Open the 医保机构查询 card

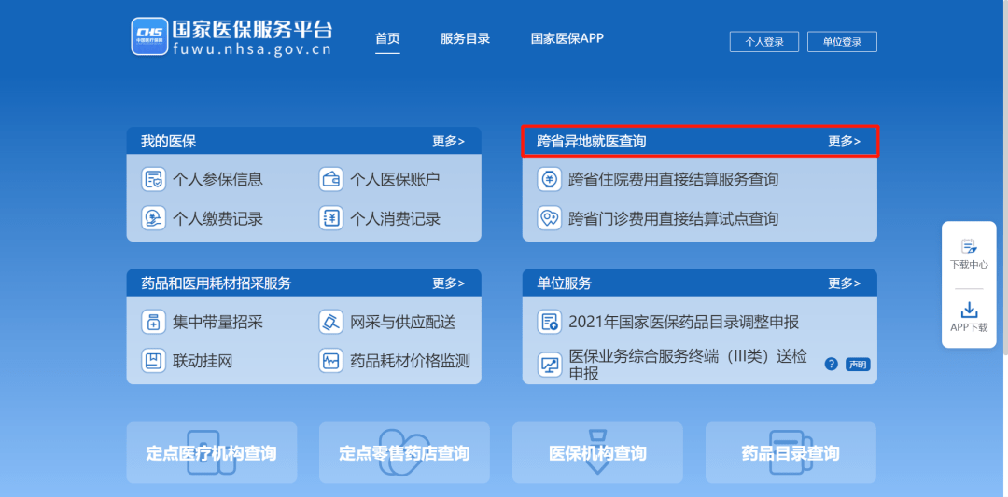pos(597,452)
